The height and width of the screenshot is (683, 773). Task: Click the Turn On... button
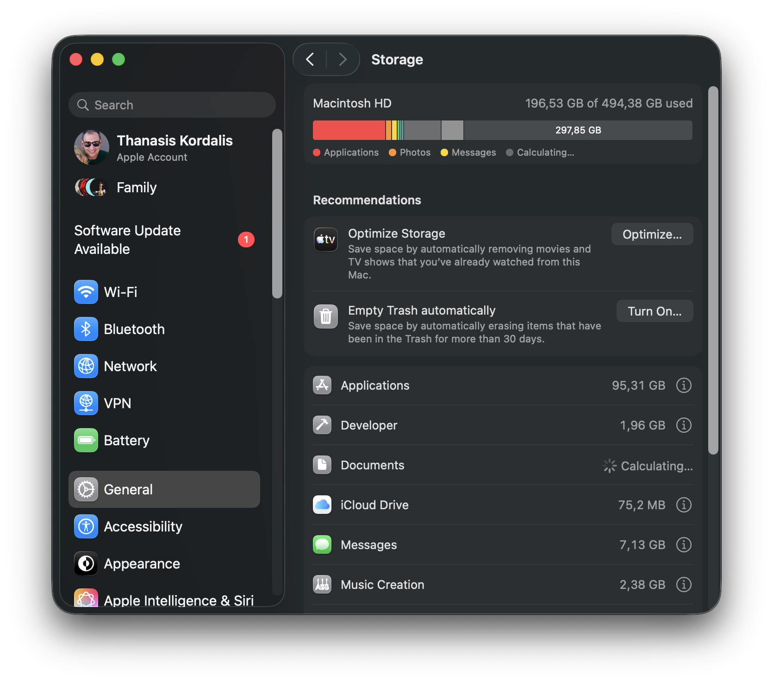[x=655, y=311]
